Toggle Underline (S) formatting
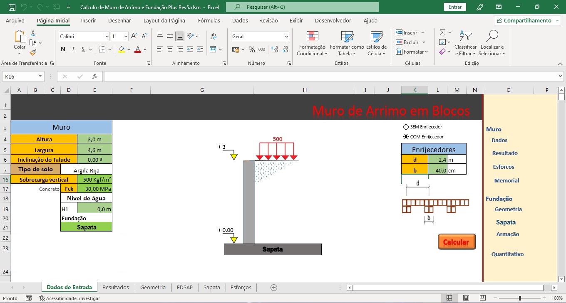566x303 pixels. coord(83,49)
